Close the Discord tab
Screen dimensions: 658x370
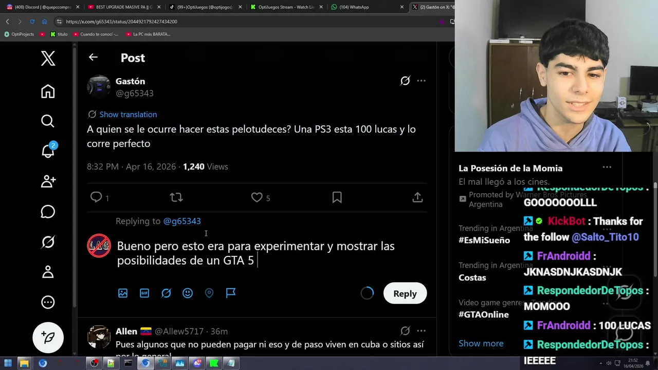click(x=78, y=7)
